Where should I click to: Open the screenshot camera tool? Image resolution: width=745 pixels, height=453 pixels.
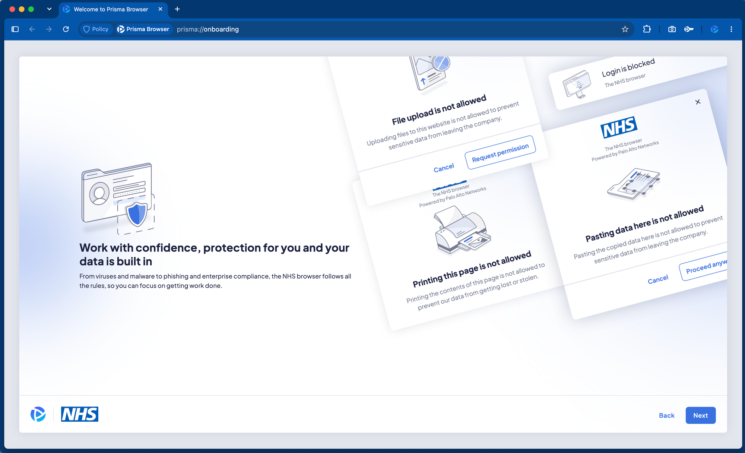point(672,29)
